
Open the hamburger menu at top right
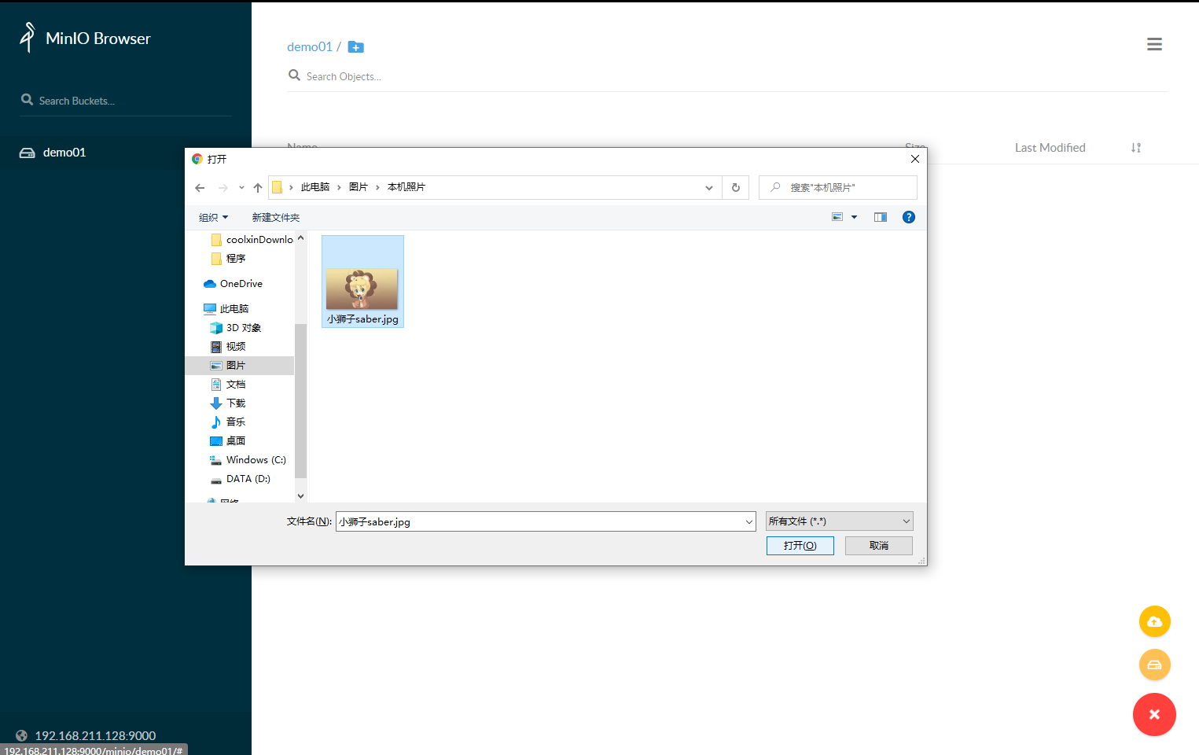[1154, 45]
